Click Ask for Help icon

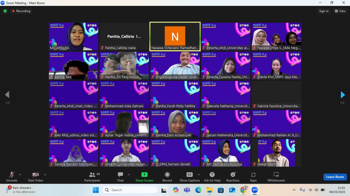[212, 174]
